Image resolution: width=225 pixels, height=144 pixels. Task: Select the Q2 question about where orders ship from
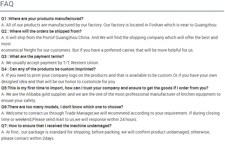tap(41, 31)
